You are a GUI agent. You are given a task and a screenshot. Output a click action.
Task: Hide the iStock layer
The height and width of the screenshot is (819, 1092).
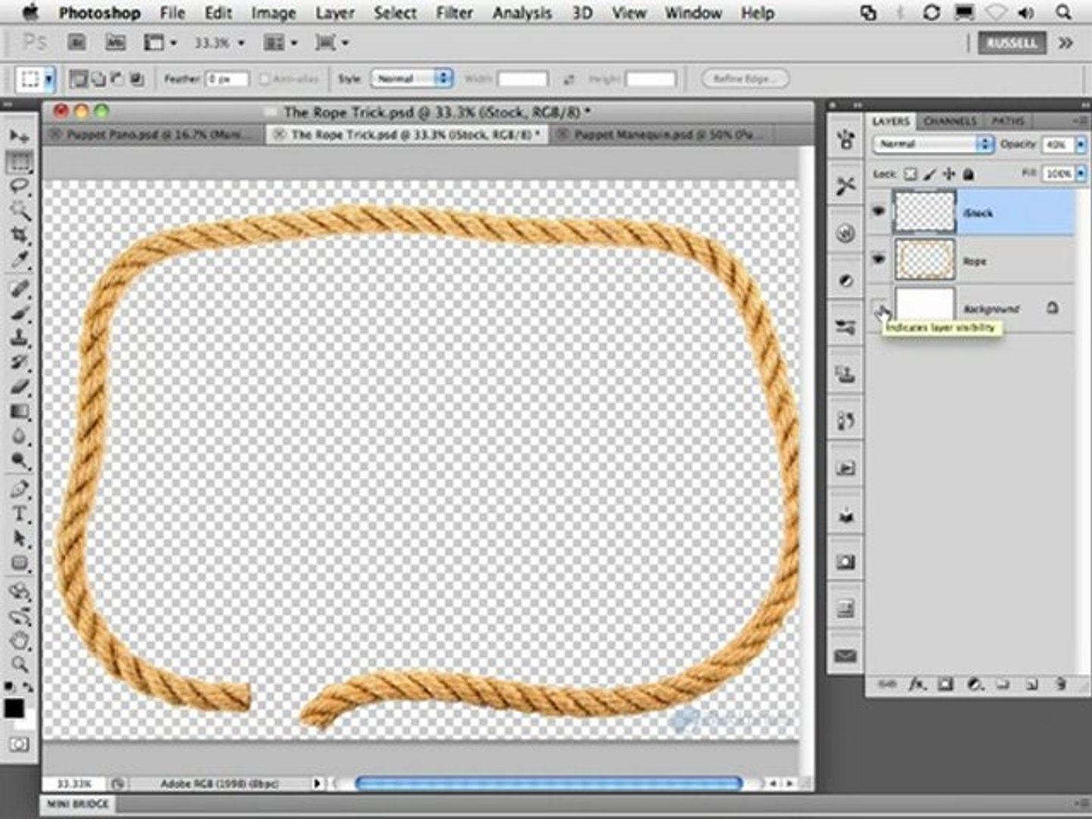coord(879,212)
